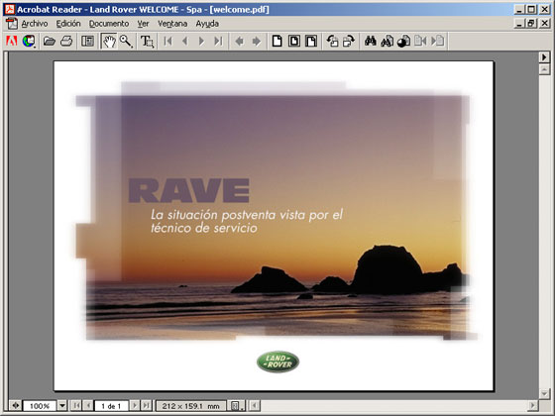Select the Zoom magnifier tool

pyautogui.click(x=126, y=41)
